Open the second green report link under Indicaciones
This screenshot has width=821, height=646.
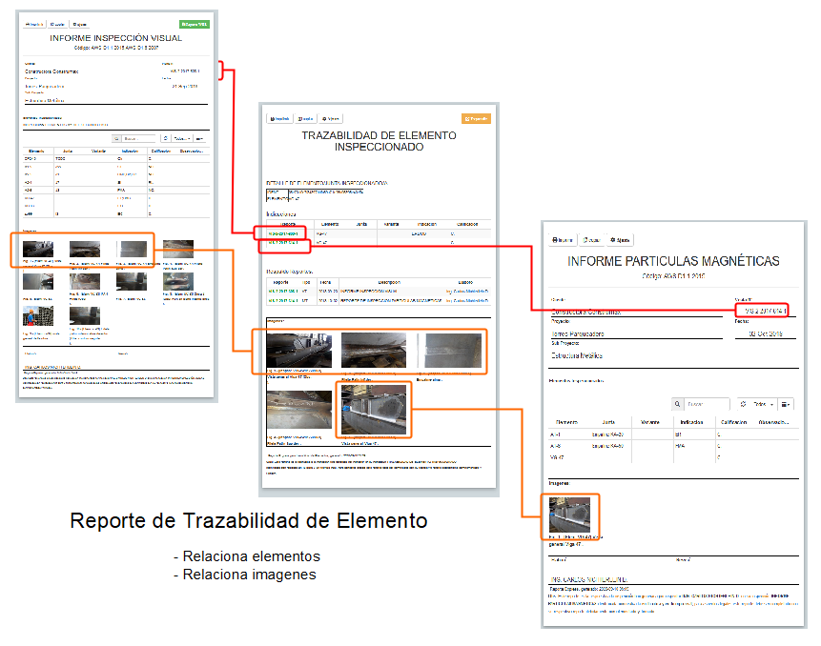pyautogui.click(x=281, y=243)
